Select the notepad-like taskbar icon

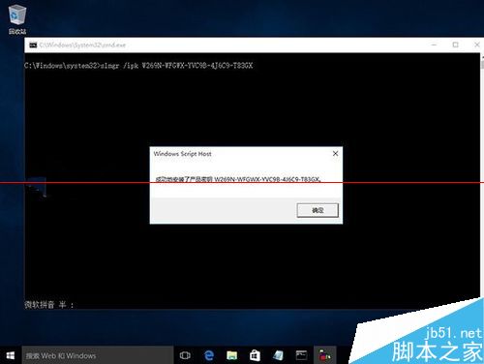[x=278, y=355]
